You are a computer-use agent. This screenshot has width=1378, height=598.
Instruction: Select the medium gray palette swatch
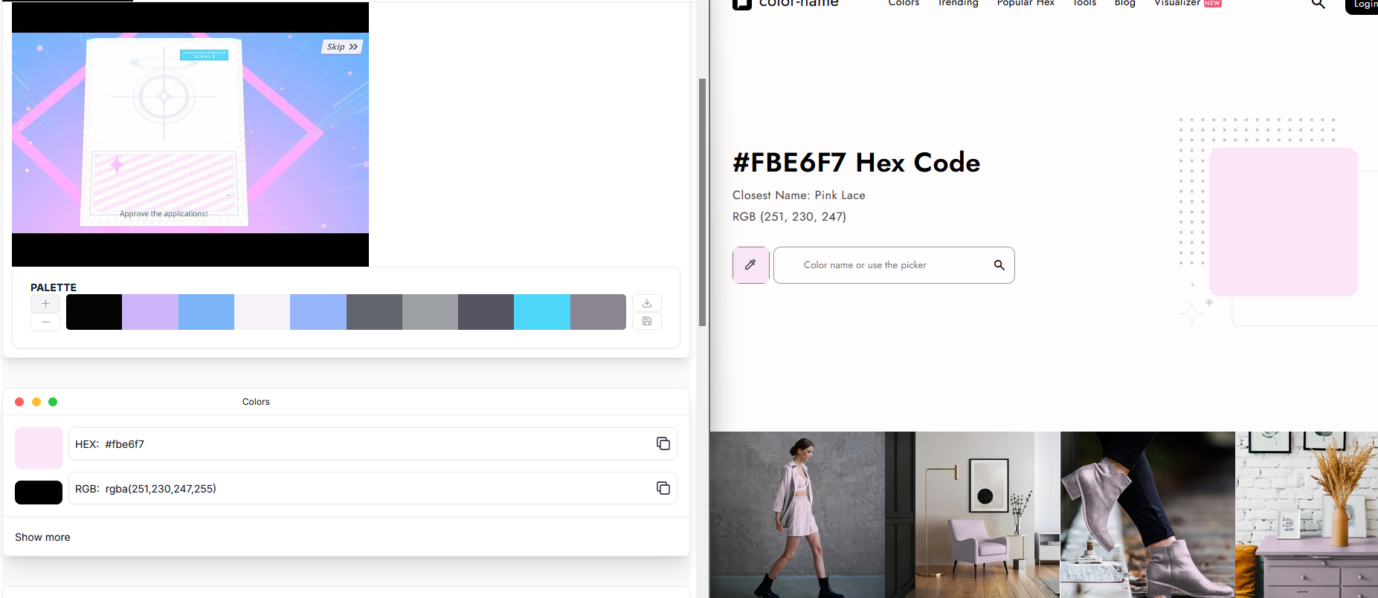(x=430, y=312)
